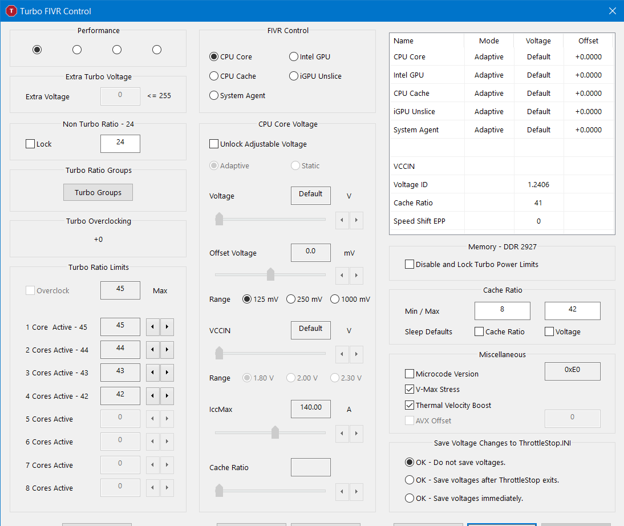624x526 pixels.
Task: Click right arrow for Offset Voltage
Action: pos(356,276)
